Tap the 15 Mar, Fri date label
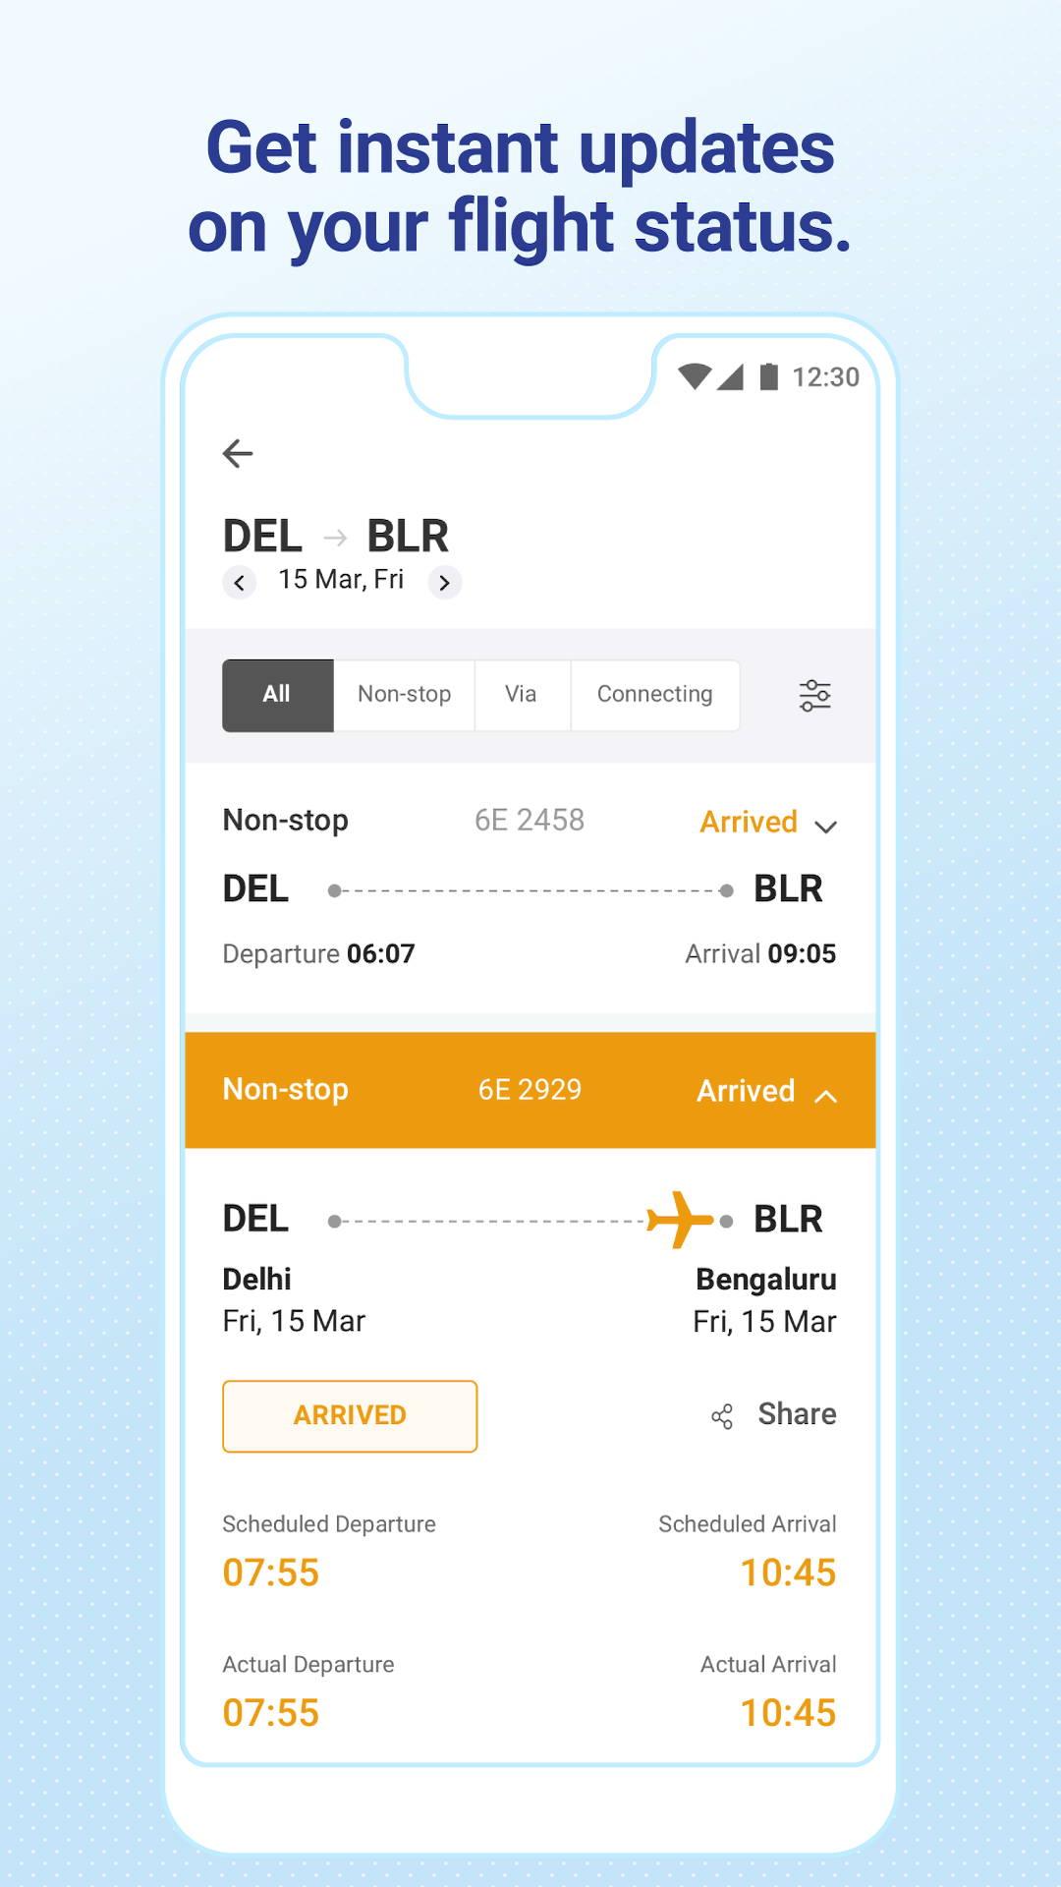The height and width of the screenshot is (1887, 1061). pyautogui.click(x=341, y=580)
